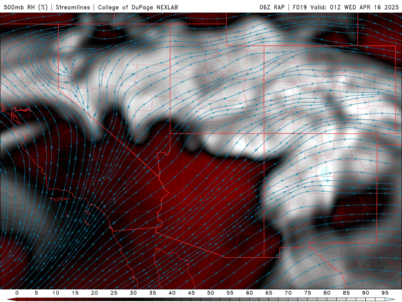Screen dimensions: 402x302
Task: Click the 70 value on the color scale
Action: pyautogui.click(x=288, y=293)
